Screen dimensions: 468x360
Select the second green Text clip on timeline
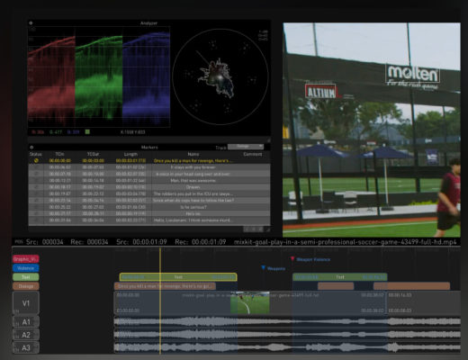coord(340,277)
